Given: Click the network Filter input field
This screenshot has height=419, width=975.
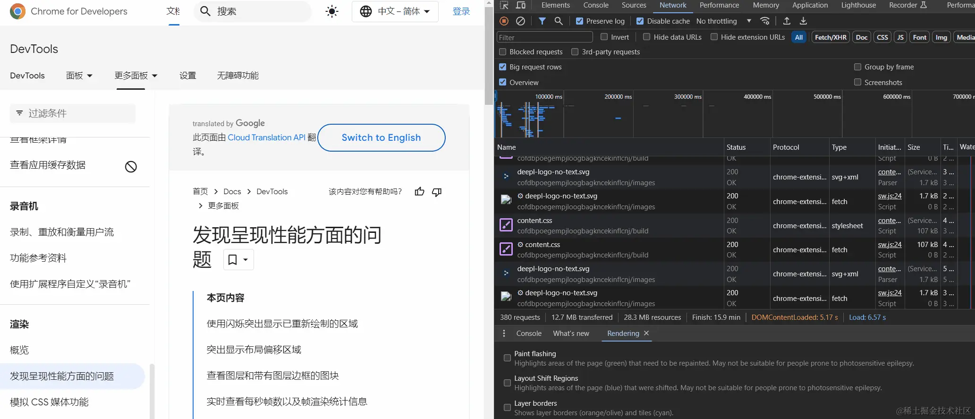Looking at the screenshot, I should [x=544, y=37].
